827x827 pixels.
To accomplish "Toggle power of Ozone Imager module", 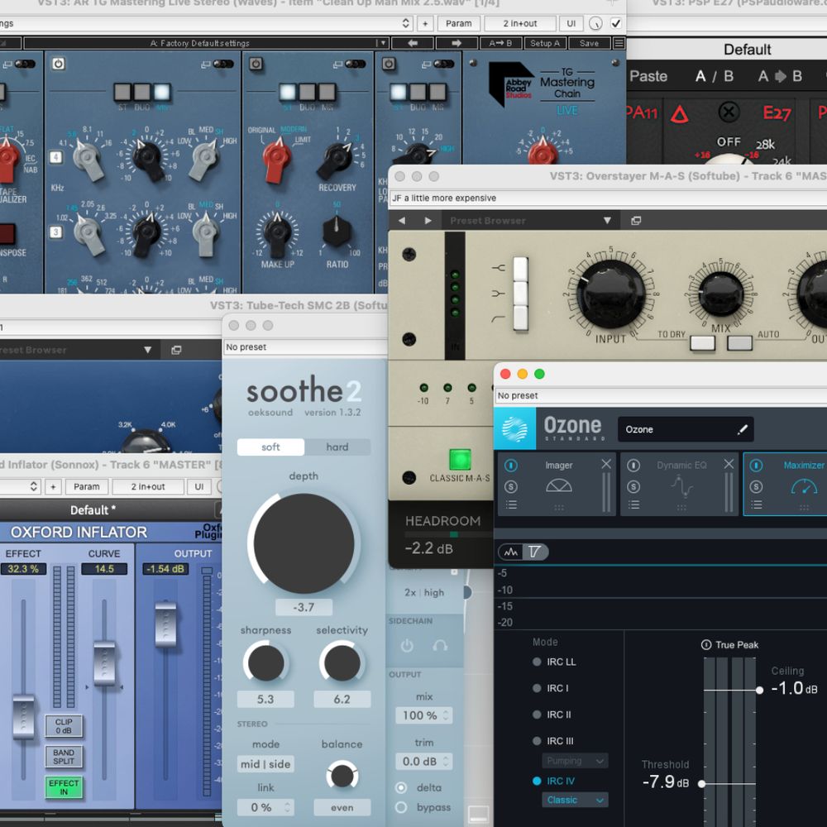I will [510, 465].
